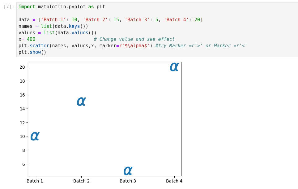This screenshot has height=189, width=298.
Task: Click the word scatter in plt.scatter
Action: (x=39, y=46)
